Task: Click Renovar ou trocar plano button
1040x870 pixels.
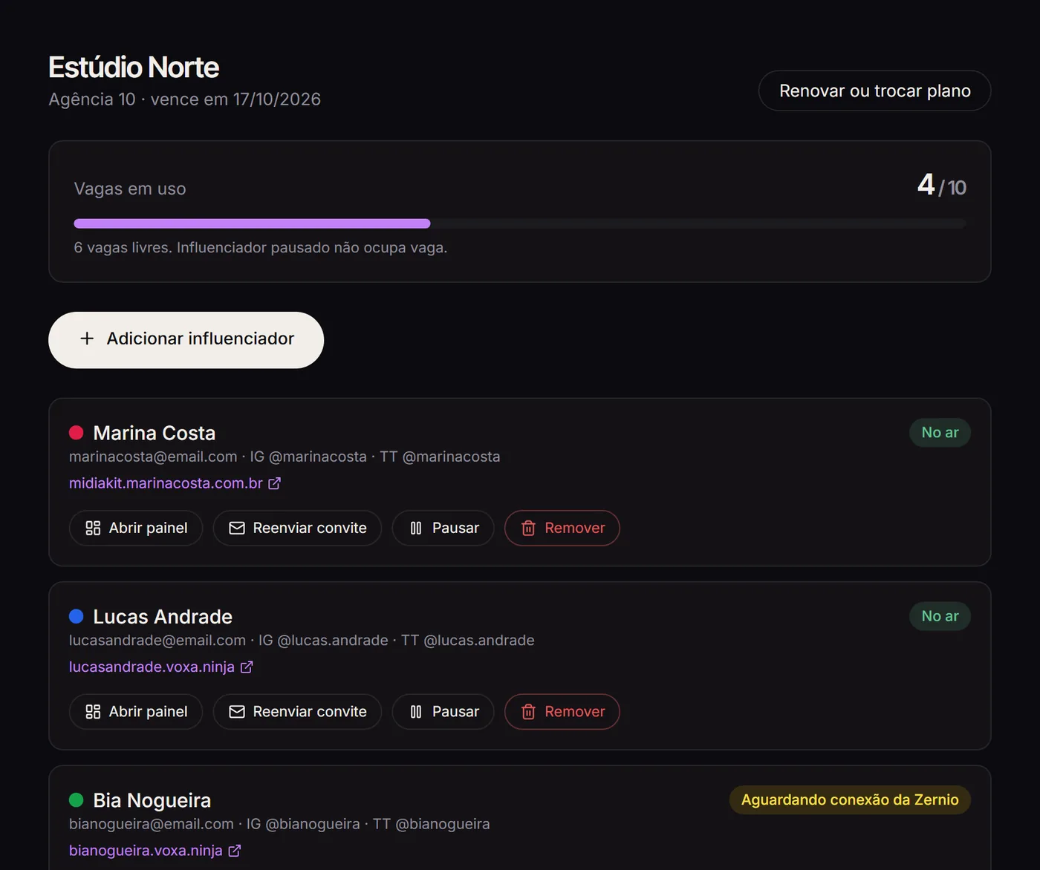Action: 874,91
